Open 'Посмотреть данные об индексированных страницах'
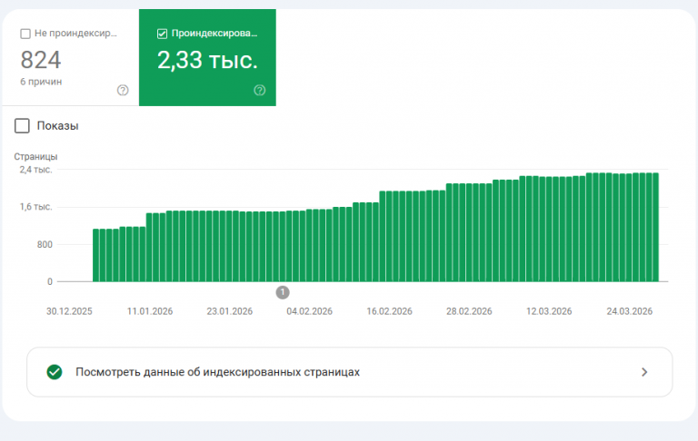The height and width of the screenshot is (441, 698). tap(349, 372)
